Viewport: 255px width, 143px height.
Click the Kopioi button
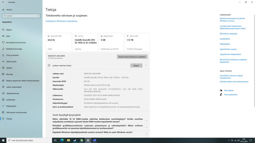pos(136,65)
